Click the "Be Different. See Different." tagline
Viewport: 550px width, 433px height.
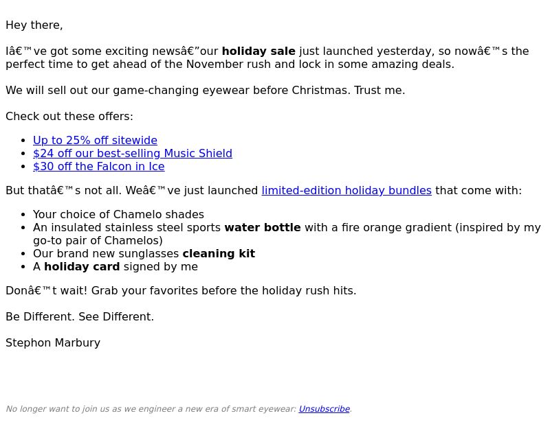point(80,317)
